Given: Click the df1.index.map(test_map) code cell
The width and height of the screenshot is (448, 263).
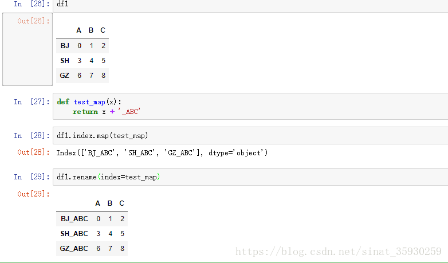Looking at the screenshot, I should [250, 136].
